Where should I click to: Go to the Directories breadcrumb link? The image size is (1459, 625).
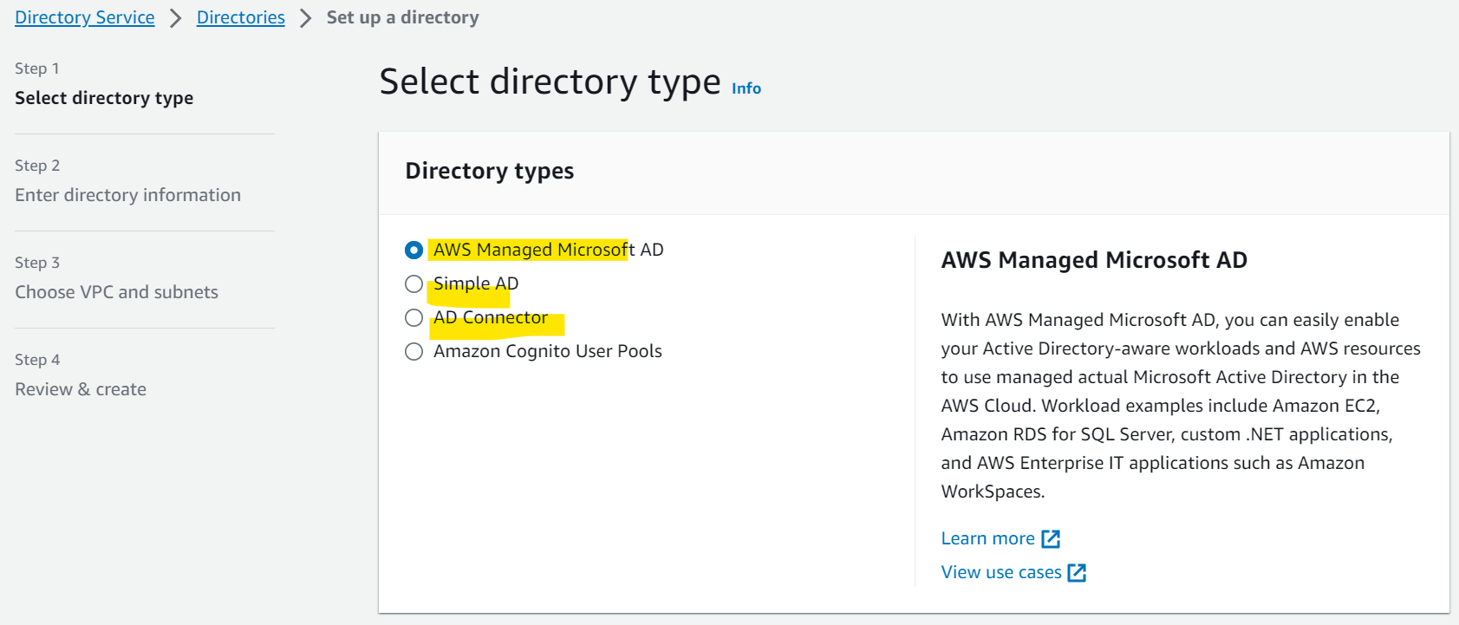click(x=241, y=17)
